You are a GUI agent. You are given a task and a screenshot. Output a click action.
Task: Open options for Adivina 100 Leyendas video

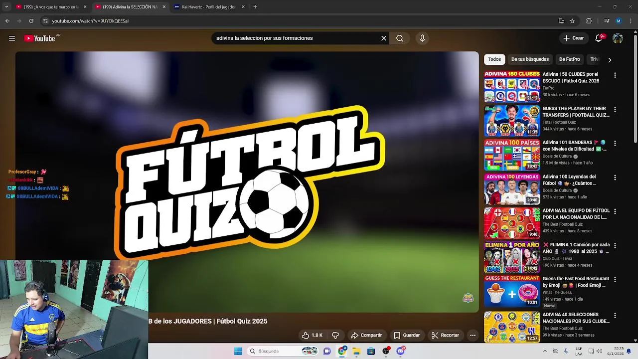pos(615,178)
